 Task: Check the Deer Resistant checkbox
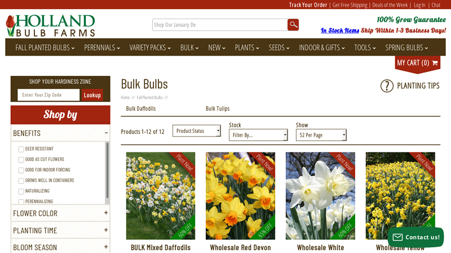21,149
